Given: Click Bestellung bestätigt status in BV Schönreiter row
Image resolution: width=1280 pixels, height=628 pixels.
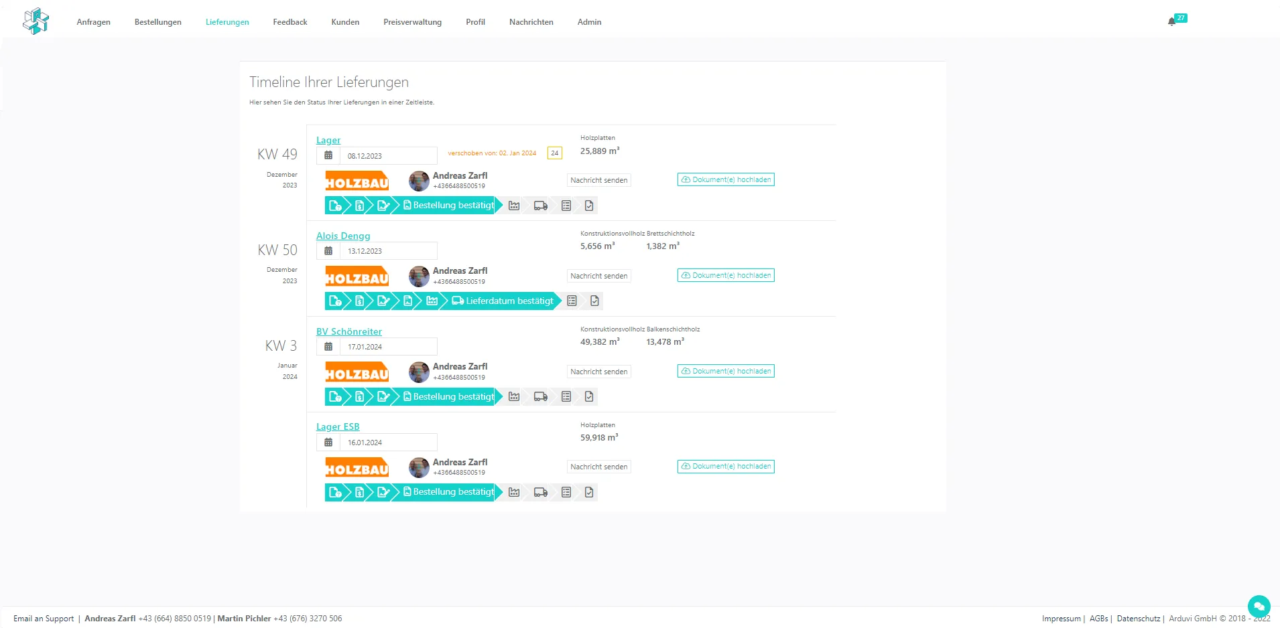Looking at the screenshot, I should coord(449,396).
